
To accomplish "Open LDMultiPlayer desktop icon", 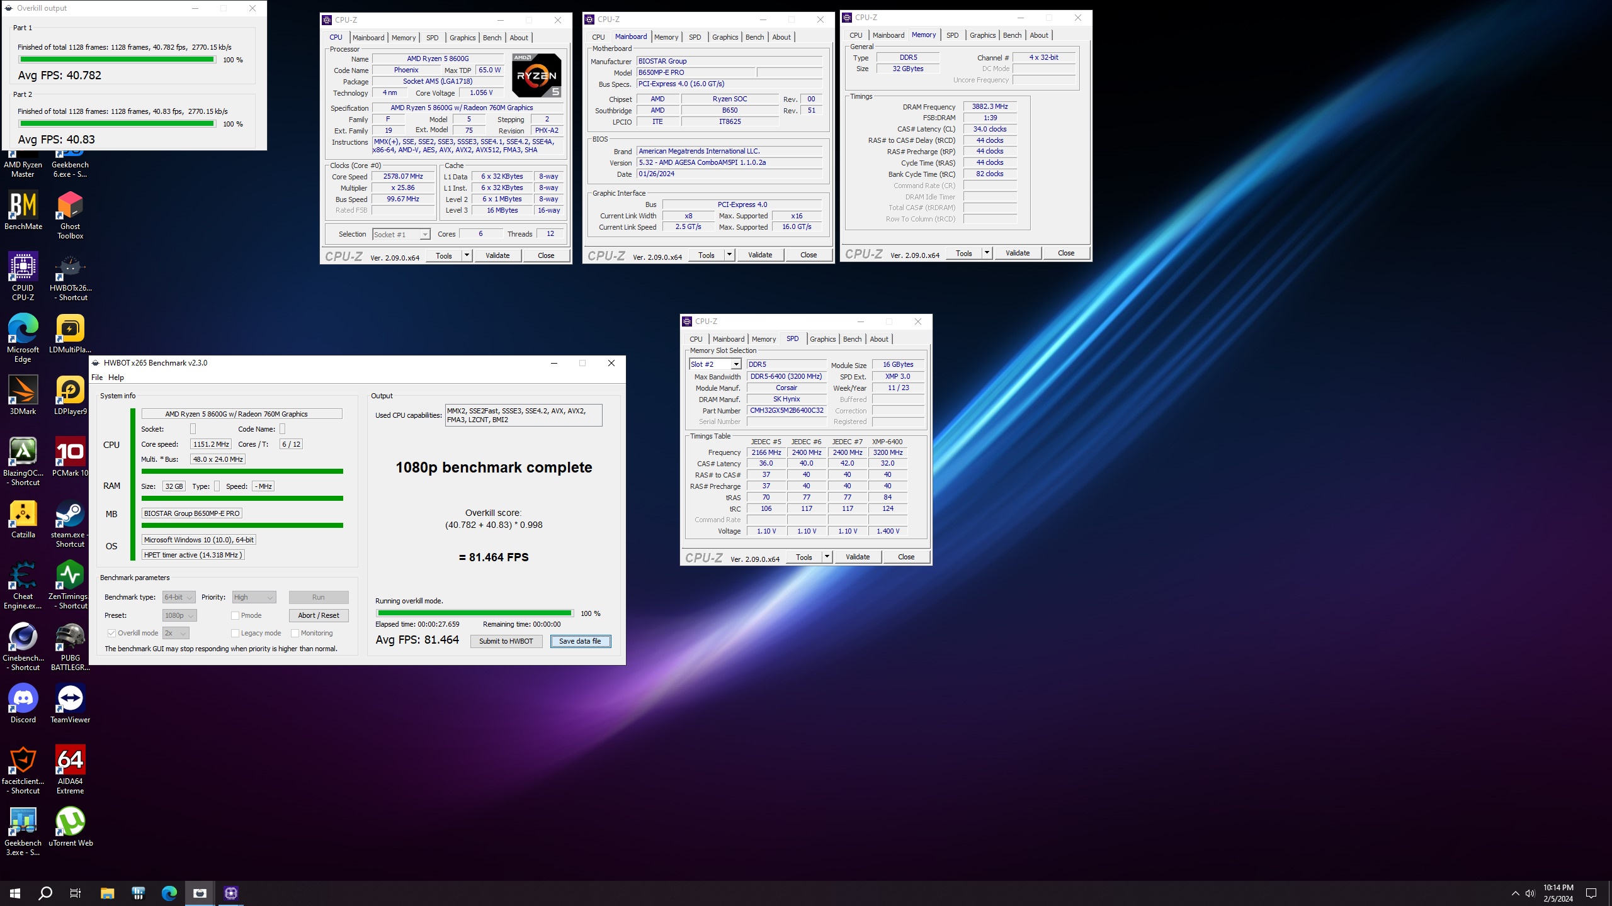I will 70,334.
